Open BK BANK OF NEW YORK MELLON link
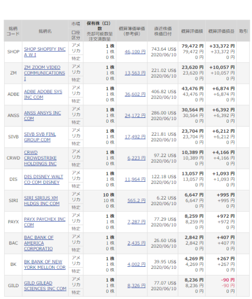 point(45,265)
